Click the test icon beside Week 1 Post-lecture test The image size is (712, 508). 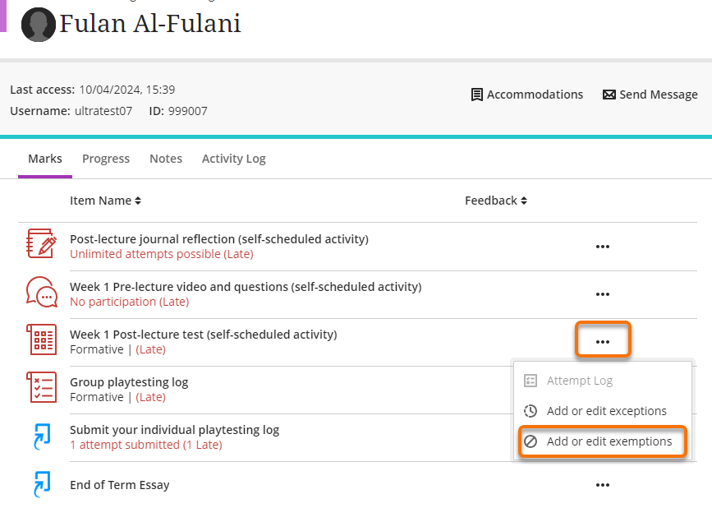pos(42,339)
